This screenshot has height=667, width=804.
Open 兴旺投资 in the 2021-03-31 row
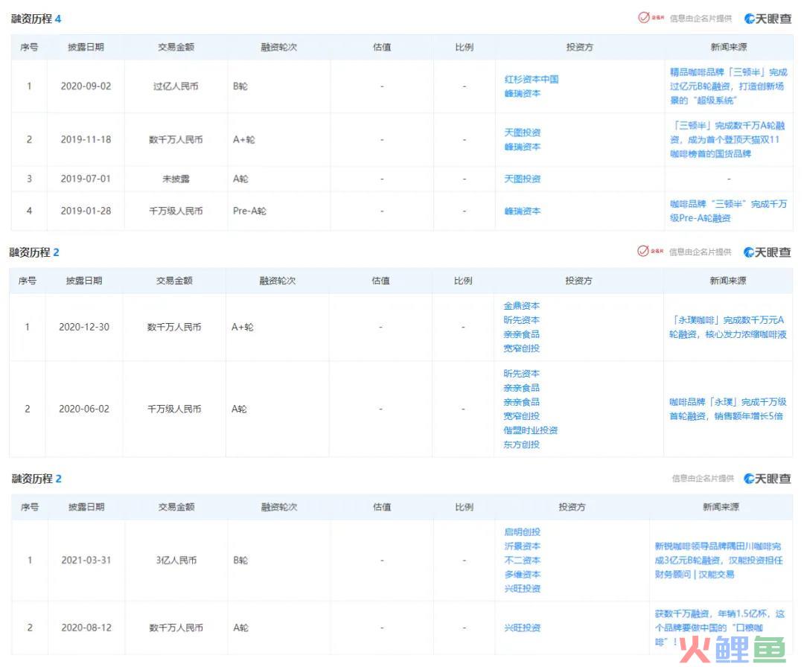522,589
